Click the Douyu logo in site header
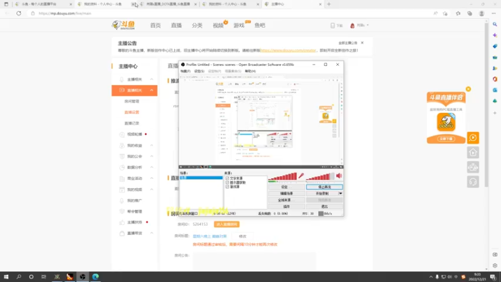The height and width of the screenshot is (282, 501). point(123,25)
